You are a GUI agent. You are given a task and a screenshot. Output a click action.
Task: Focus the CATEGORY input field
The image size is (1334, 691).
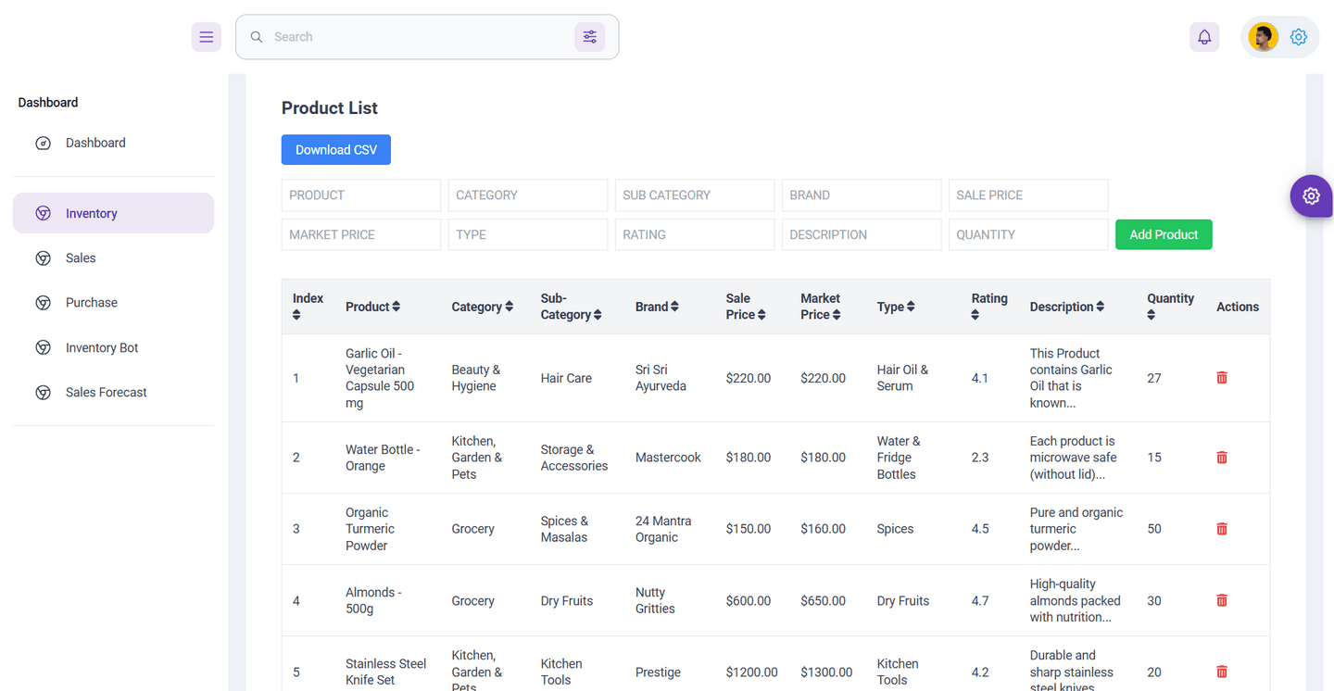click(x=528, y=195)
